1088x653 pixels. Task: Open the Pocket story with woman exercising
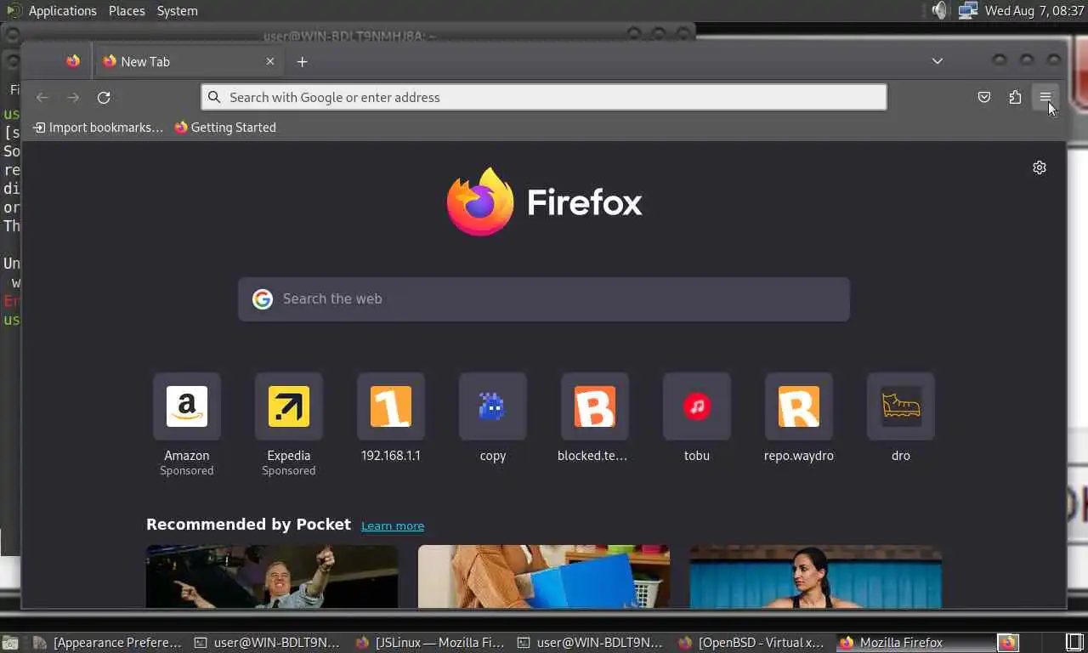coord(816,577)
